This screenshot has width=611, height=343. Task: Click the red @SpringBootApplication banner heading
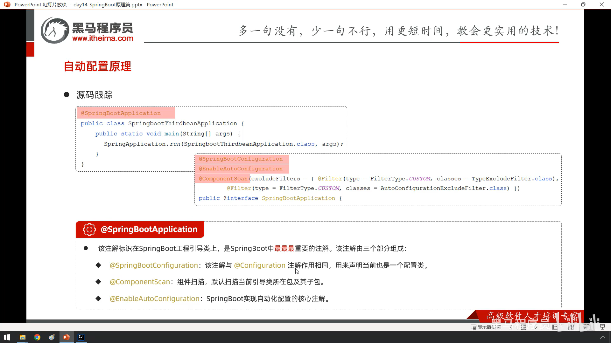click(149, 229)
